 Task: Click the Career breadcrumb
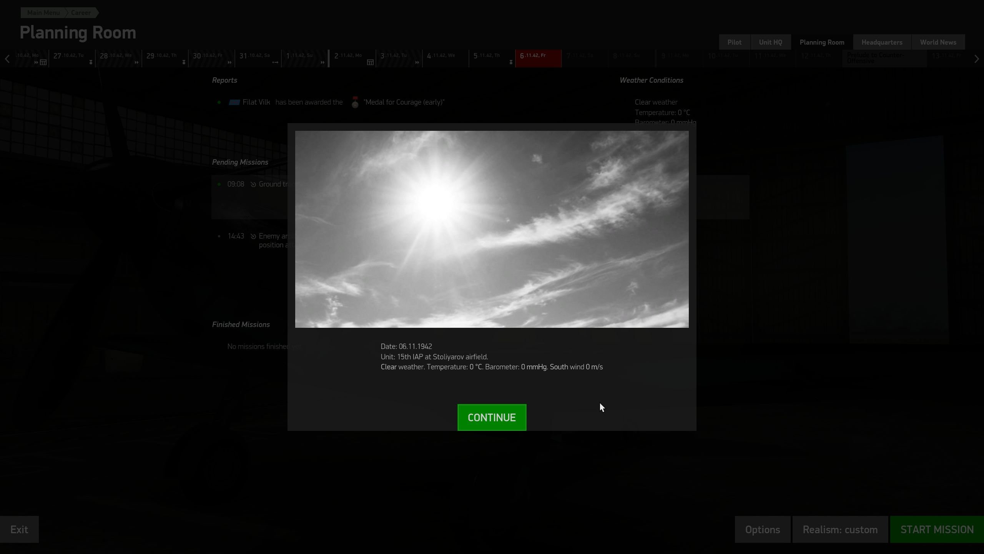[x=81, y=13]
